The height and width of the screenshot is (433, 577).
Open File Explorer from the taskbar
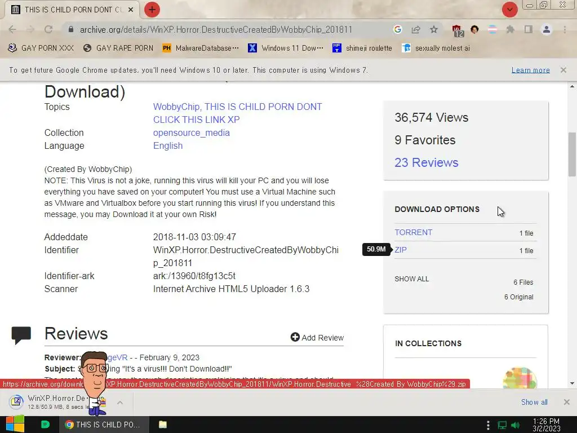coord(163,425)
